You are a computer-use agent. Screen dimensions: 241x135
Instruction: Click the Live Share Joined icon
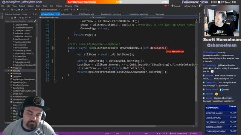pos(172,6)
